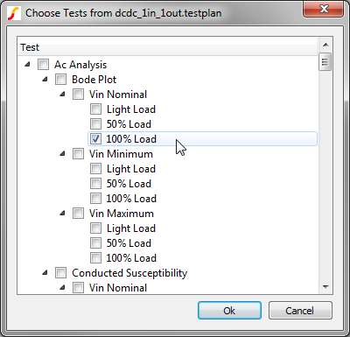Check the Bode Plot checkbox
Screen dimensions: 350x337
click(60, 80)
